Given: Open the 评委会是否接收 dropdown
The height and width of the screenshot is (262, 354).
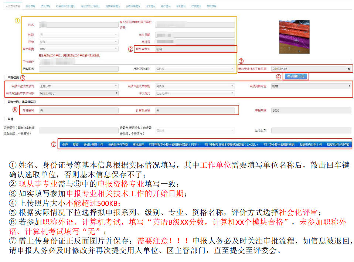Looking at the screenshot, I should pos(195,130).
